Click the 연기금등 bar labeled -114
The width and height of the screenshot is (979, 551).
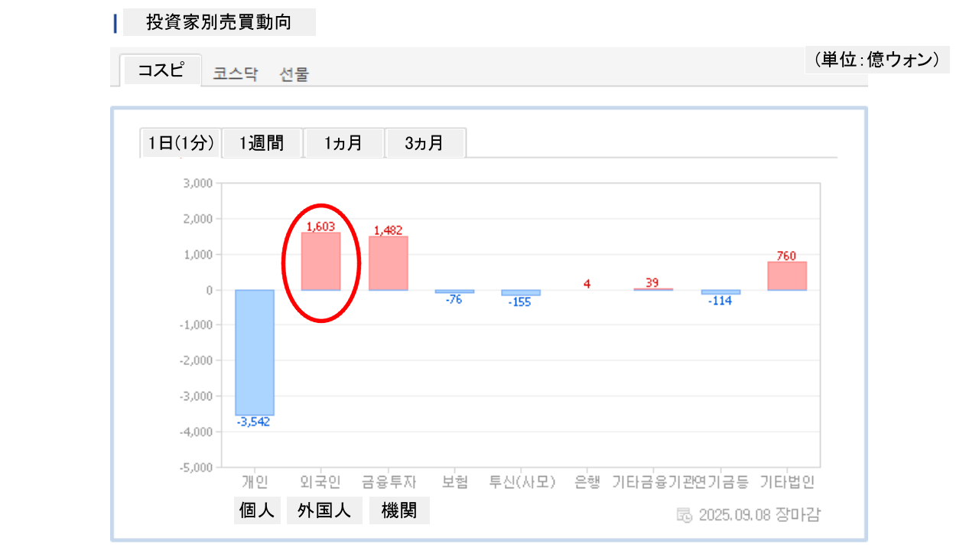click(720, 292)
